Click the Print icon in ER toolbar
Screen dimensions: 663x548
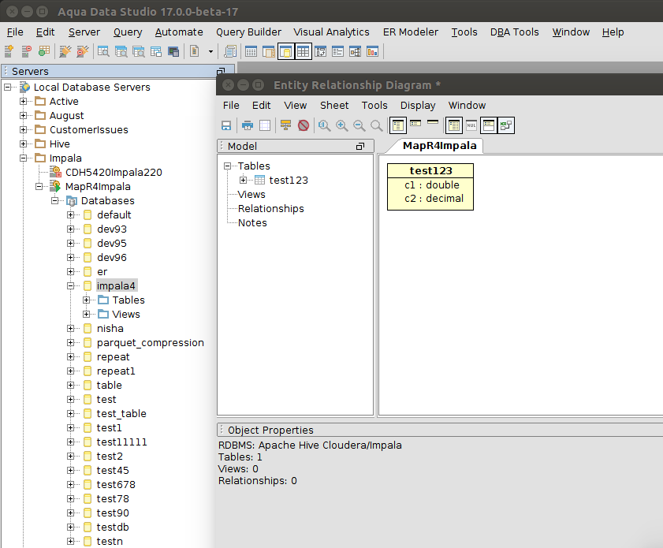pos(248,125)
